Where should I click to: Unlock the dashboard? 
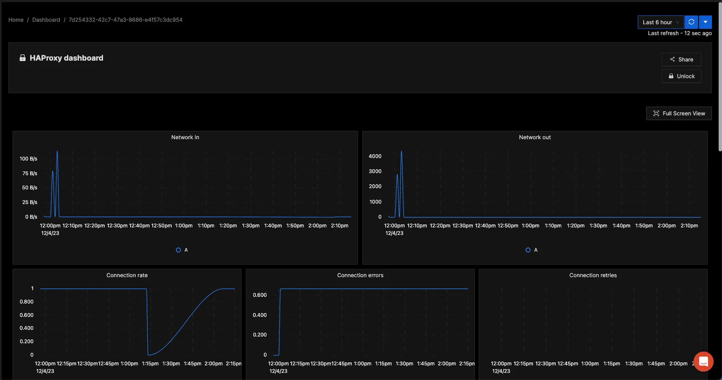pyautogui.click(x=681, y=76)
